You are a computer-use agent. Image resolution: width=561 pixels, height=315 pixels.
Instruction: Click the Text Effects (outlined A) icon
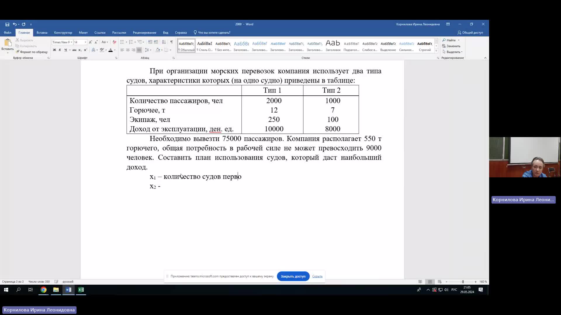pos(93,50)
